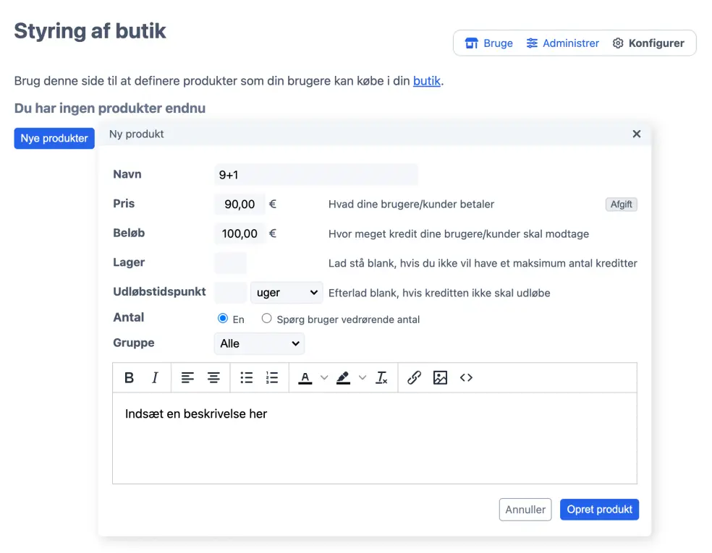Insert a hyperlink into description
This screenshot has width=712, height=553.
pos(414,377)
